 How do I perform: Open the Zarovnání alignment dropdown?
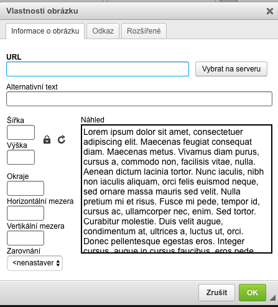(x=35, y=263)
